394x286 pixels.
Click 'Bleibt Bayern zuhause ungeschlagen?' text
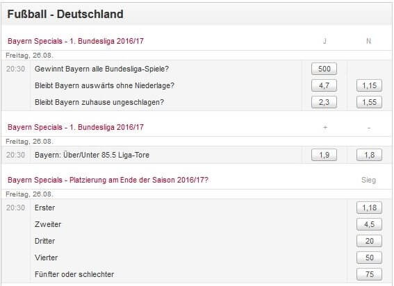point(99,102)
